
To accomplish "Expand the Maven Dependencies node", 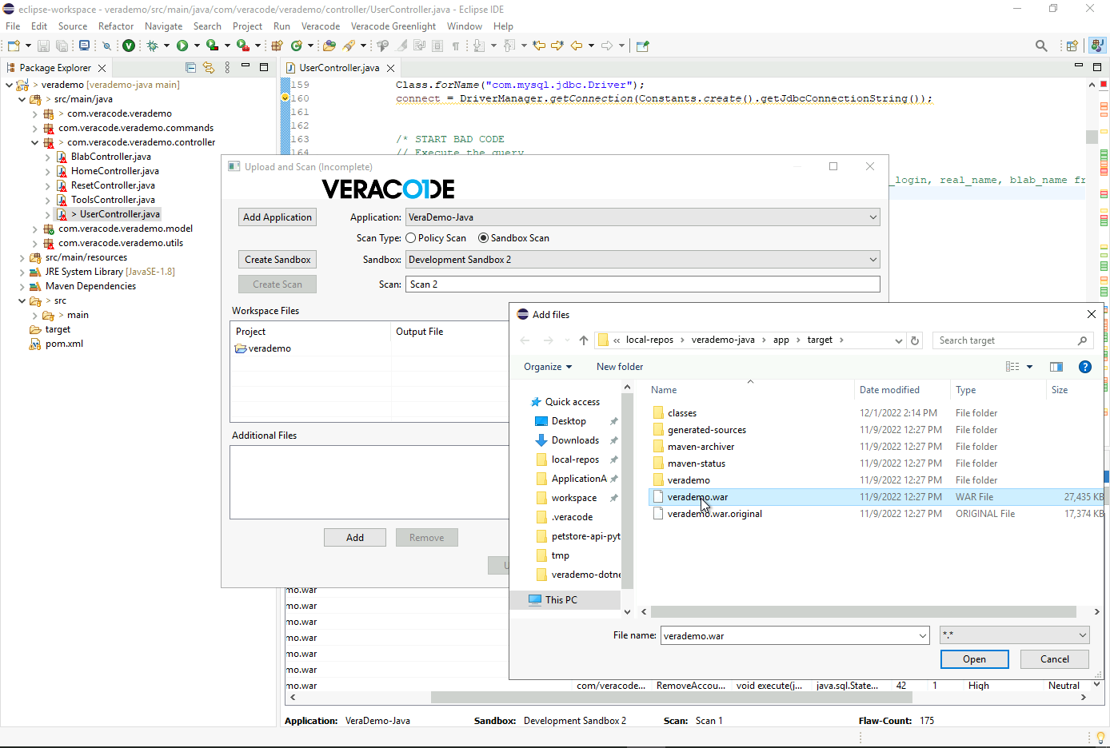I will pos(22,286).
